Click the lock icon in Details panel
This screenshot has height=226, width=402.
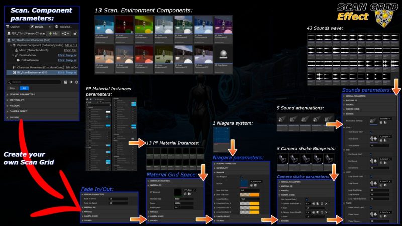(x=75, y=33)
